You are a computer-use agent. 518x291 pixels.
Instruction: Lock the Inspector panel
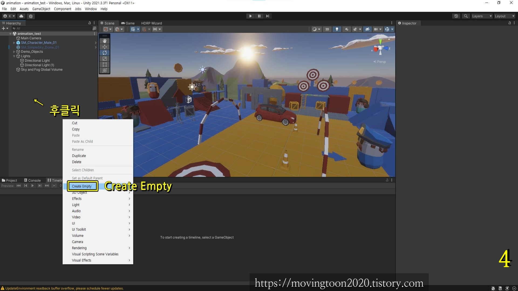(x=510, y=23)
